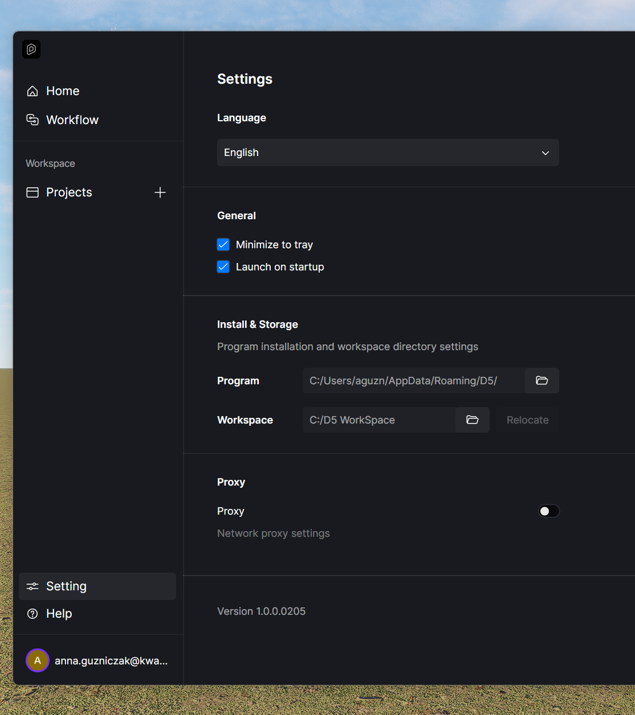This screenshot has width=635, height=715.
Task: Select the Projects workspace entry
Action: coord(69,192)
